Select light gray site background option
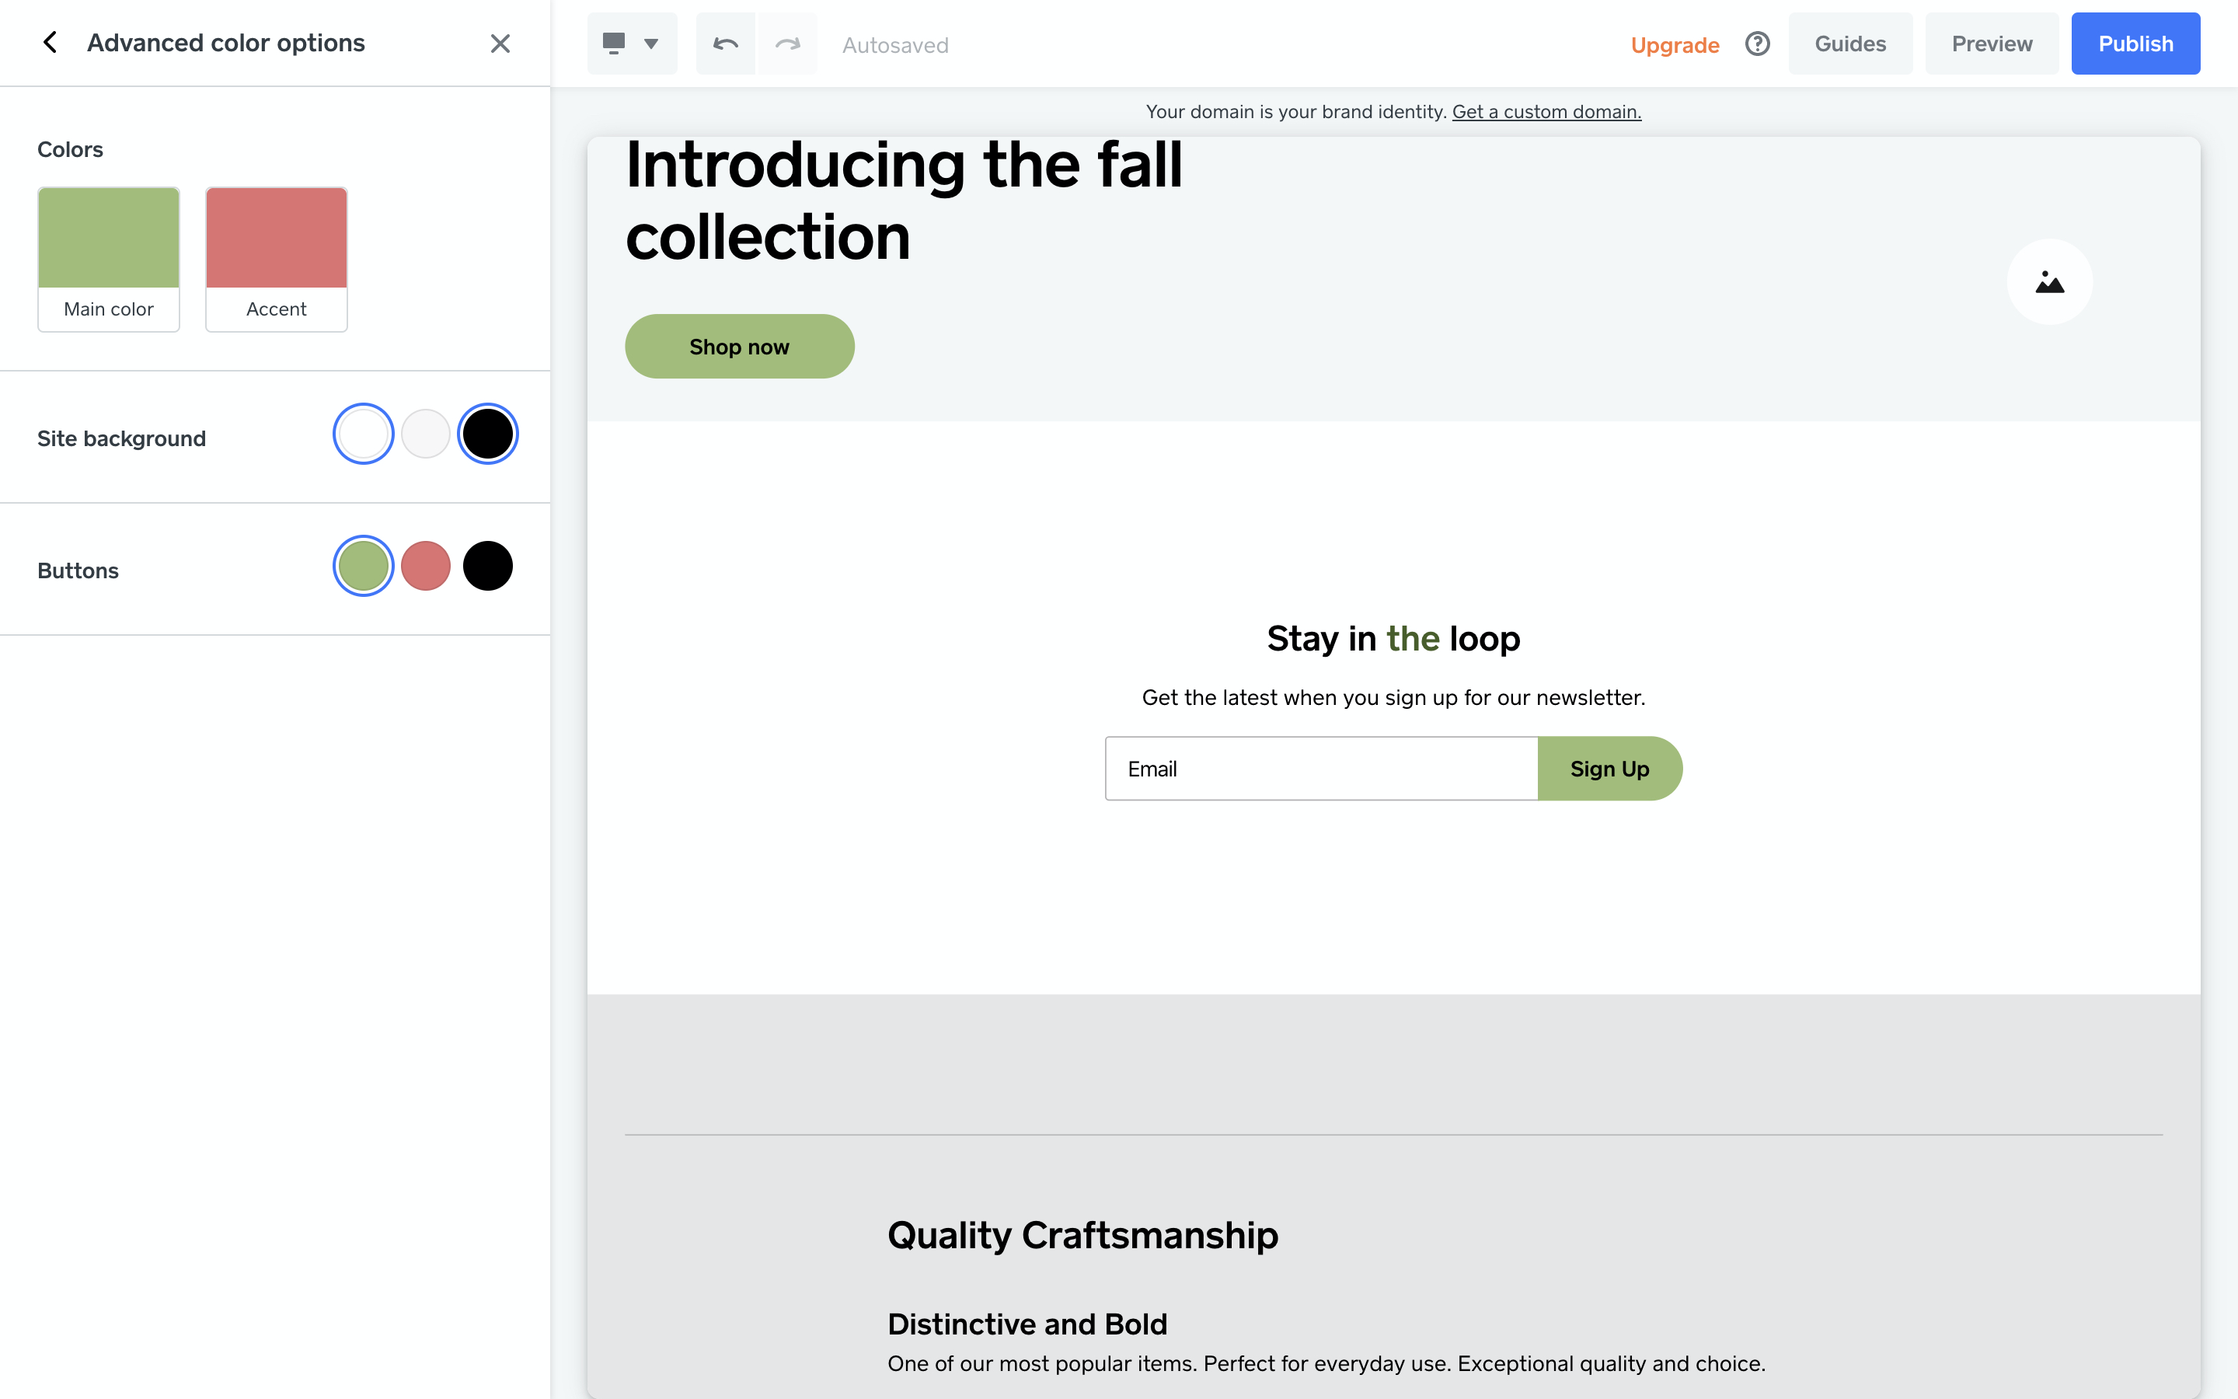The height and width of the screenshot is (1399, 2238). pos(425,434)
